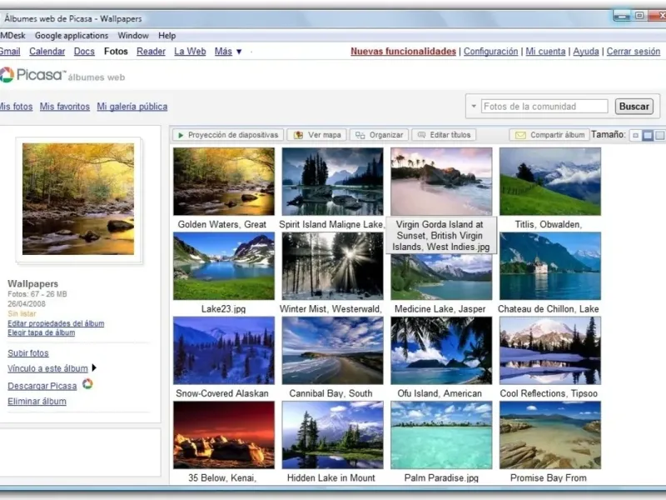Click Eliminar álbum link

coord(37,402)
